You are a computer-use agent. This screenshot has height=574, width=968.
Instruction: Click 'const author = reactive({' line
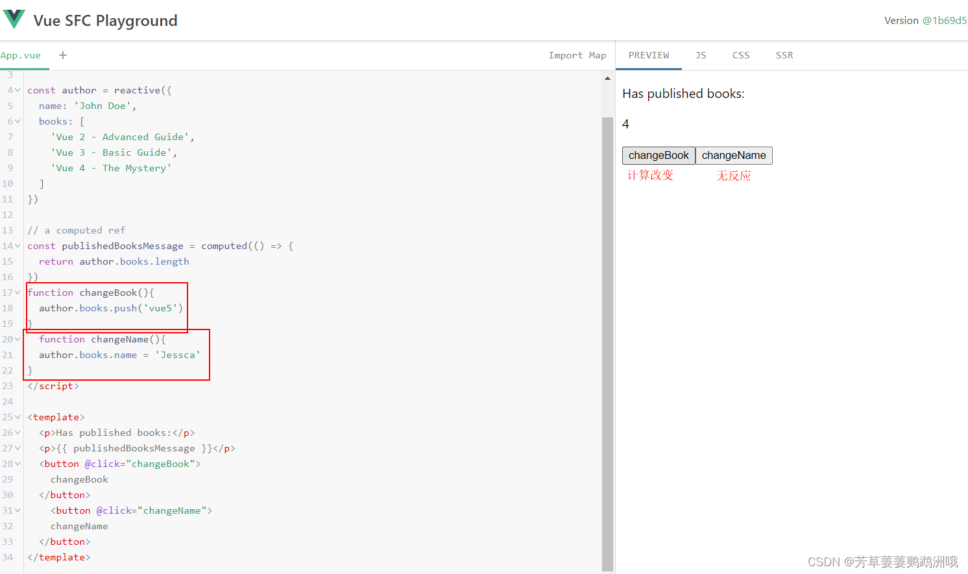point(99,90)
